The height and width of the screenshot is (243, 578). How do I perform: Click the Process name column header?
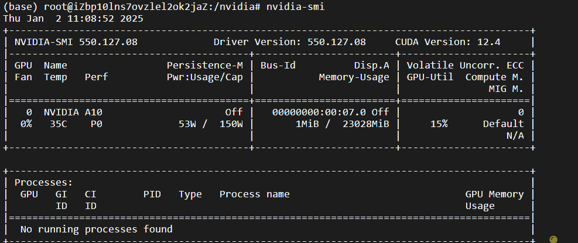255,194
